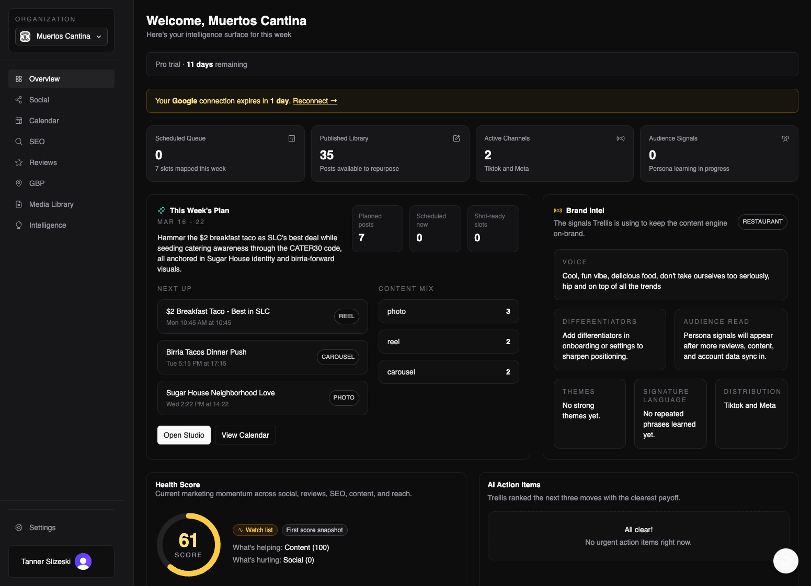Screen dimensions: 811x586
Task: Click the Scheduled Queue calendar icon
Action: (292, 138)
